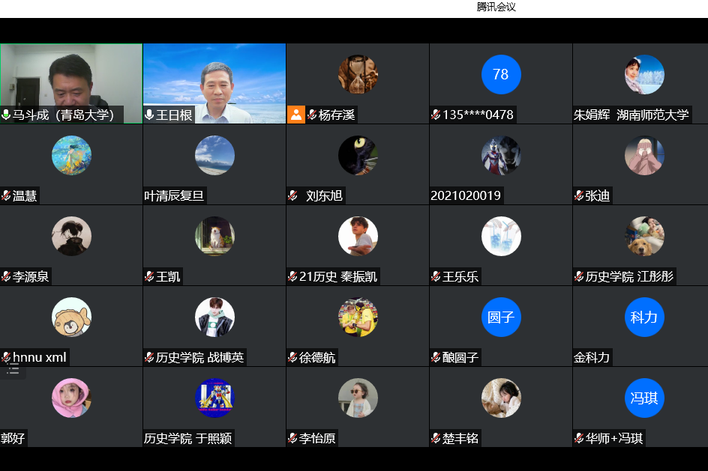
Task: Click muted mic icon beside 张迪
Action: tap(579, 195)
